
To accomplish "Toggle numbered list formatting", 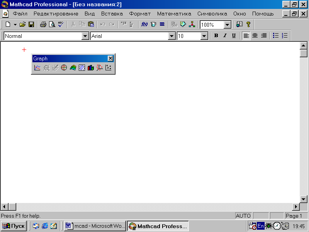I will [285, 36].
